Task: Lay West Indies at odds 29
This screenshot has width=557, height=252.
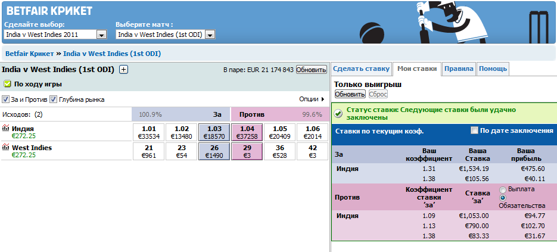Action: click(x=247, y=151)
